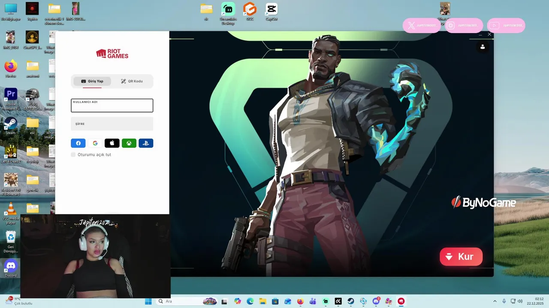Open Bu bilgisayar desktop icon

coord(11,12)
